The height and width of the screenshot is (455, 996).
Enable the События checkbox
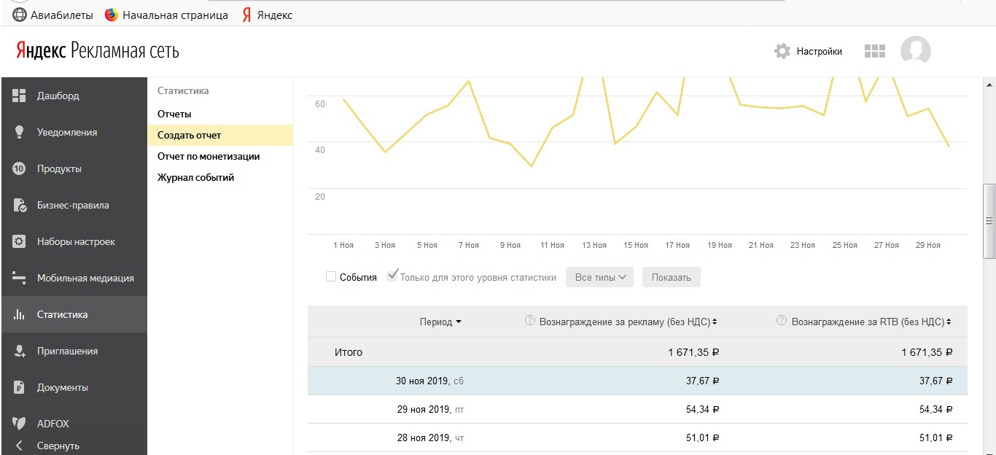click(331, 277)
